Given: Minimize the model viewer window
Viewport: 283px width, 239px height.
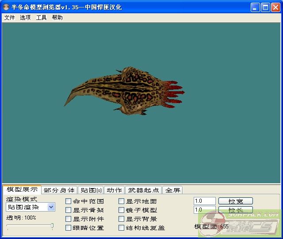Looking at the screenshot, I should click(x=255, y=7).
